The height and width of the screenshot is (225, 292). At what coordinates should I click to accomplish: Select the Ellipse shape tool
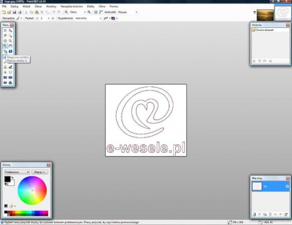pos(5,83)
